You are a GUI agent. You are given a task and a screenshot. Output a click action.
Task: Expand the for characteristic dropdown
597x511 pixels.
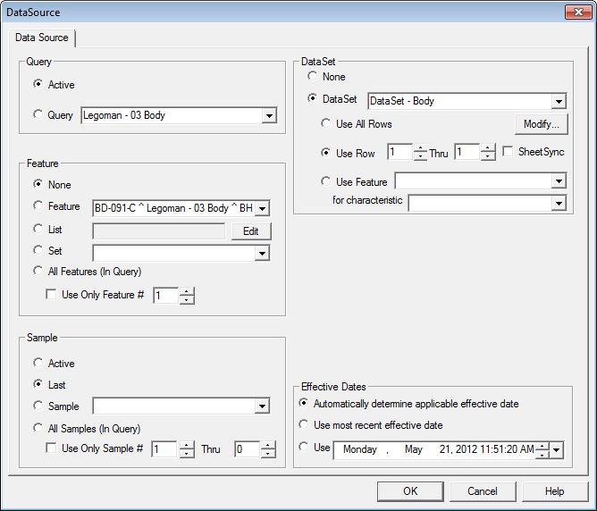(x=558, y=203)
